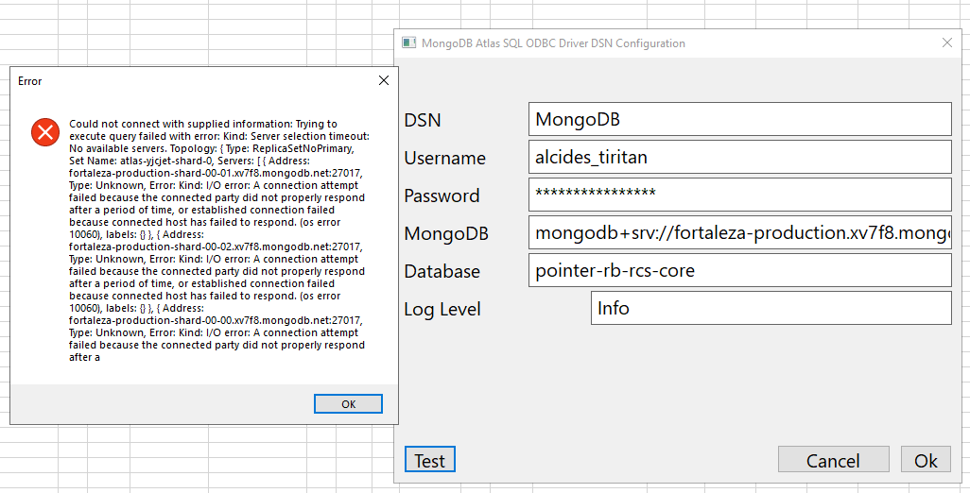Focus the DSN name input field

click(x=739, y=119)
